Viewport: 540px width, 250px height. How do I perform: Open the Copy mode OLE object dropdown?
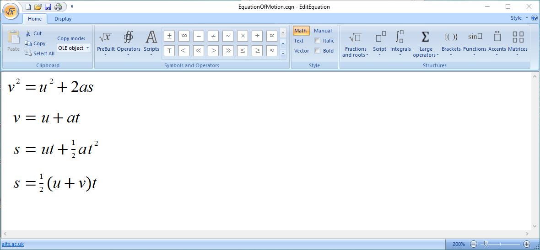(74, 48)
